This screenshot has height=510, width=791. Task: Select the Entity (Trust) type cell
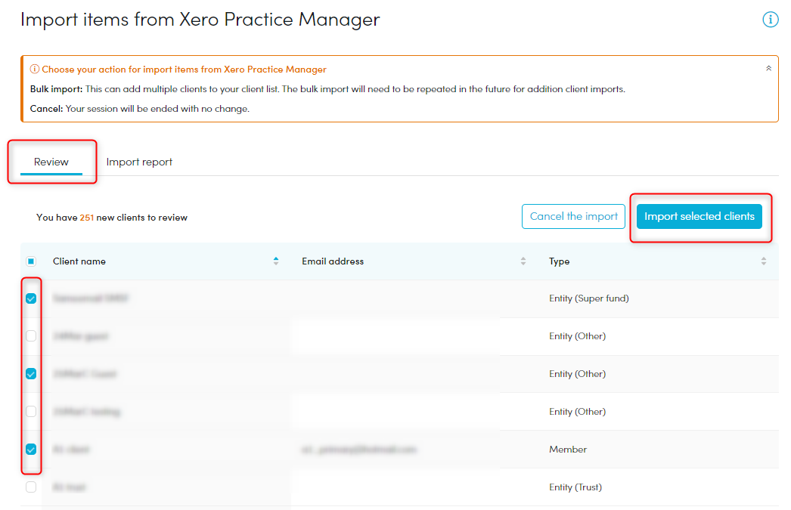click(x=575, y=487)
